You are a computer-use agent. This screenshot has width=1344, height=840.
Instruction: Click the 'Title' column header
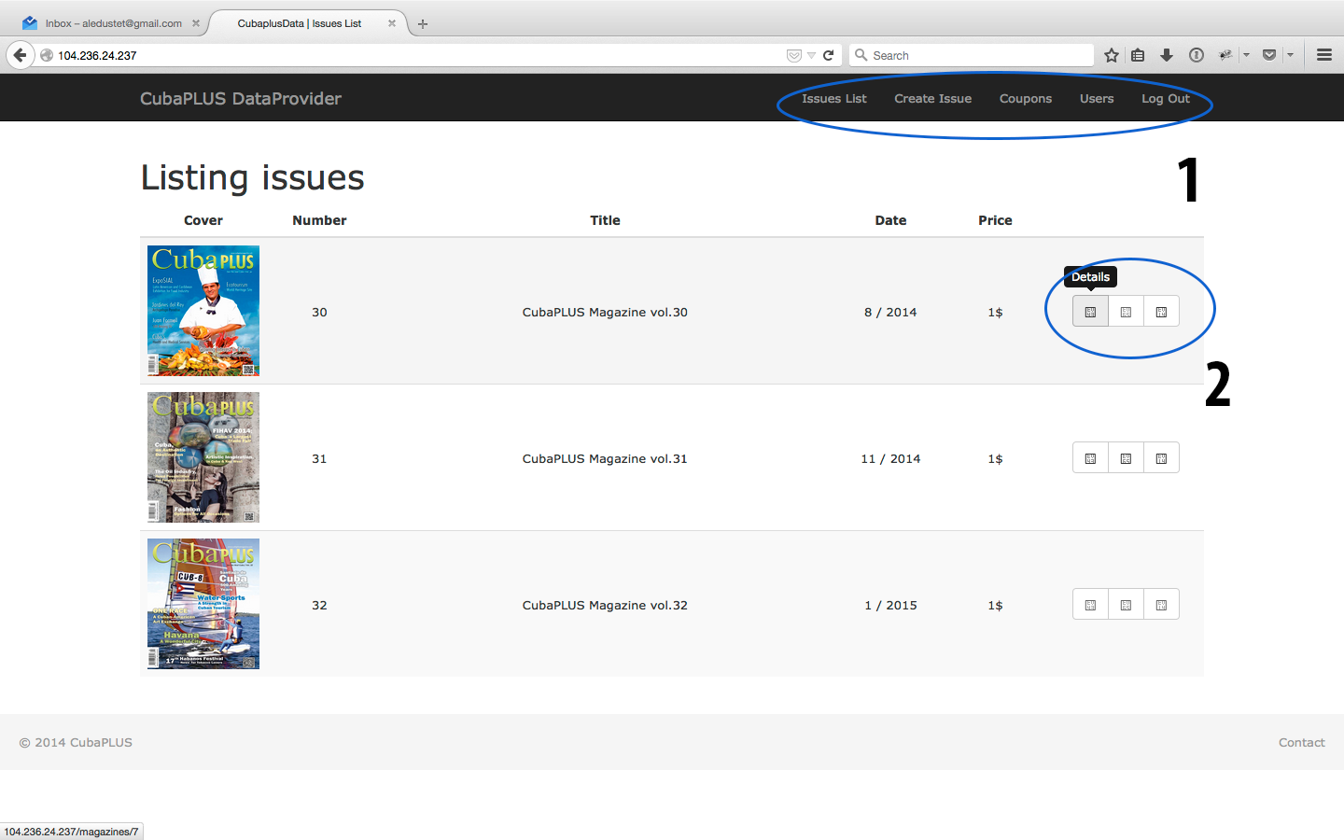click(x=605, y=220)
